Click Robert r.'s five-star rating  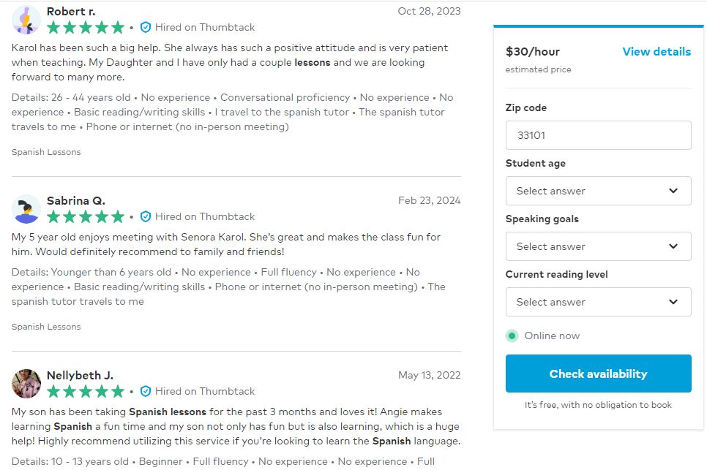point(86,27)
